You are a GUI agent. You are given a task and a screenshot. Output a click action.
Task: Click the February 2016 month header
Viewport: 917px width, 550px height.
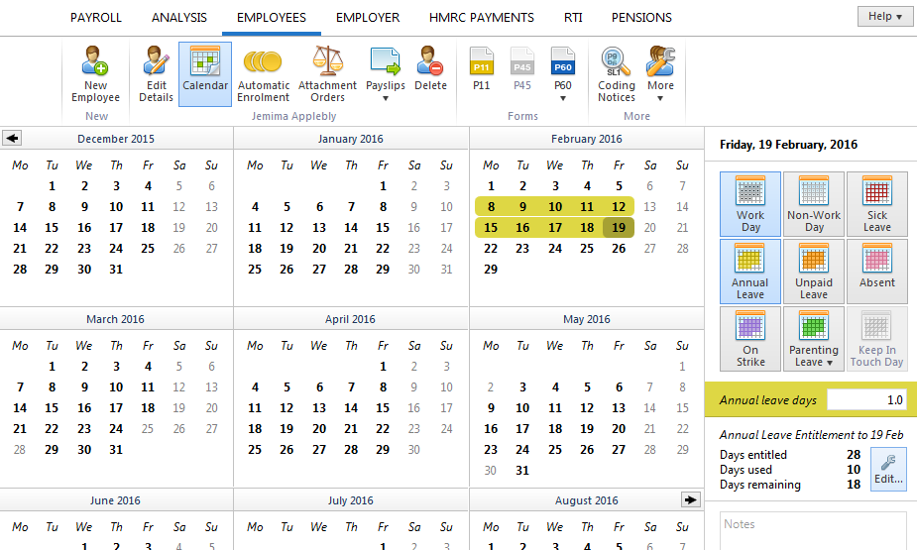point(587,139)
